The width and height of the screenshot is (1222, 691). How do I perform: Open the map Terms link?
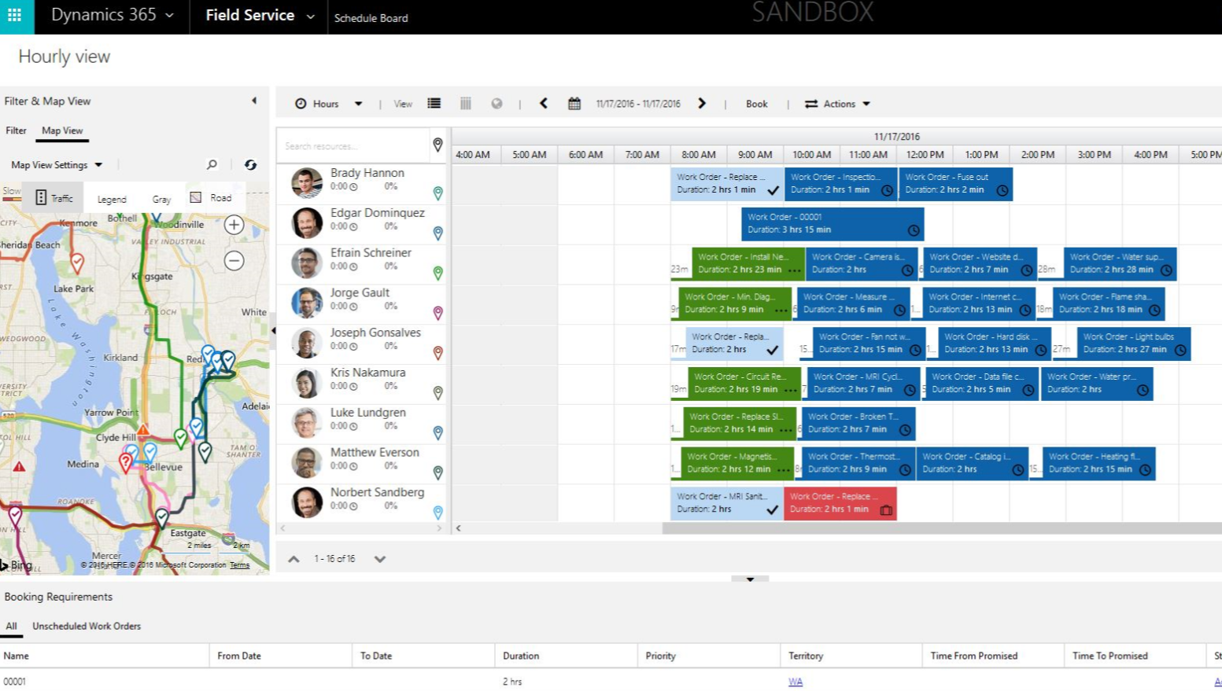(239, 565)
